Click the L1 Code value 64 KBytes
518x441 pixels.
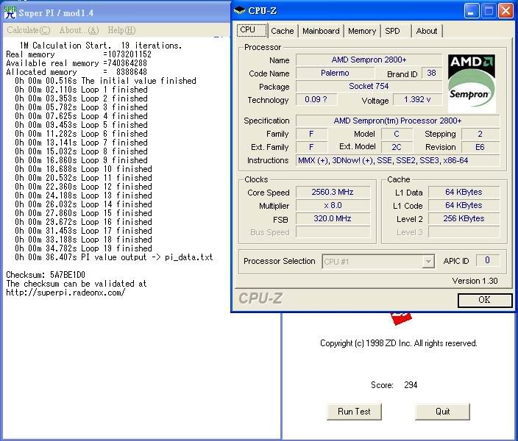coord(464,205)
